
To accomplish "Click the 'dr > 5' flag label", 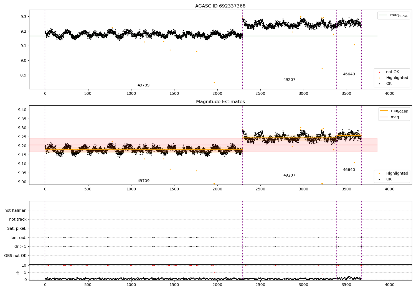I will tap(21, 246).
